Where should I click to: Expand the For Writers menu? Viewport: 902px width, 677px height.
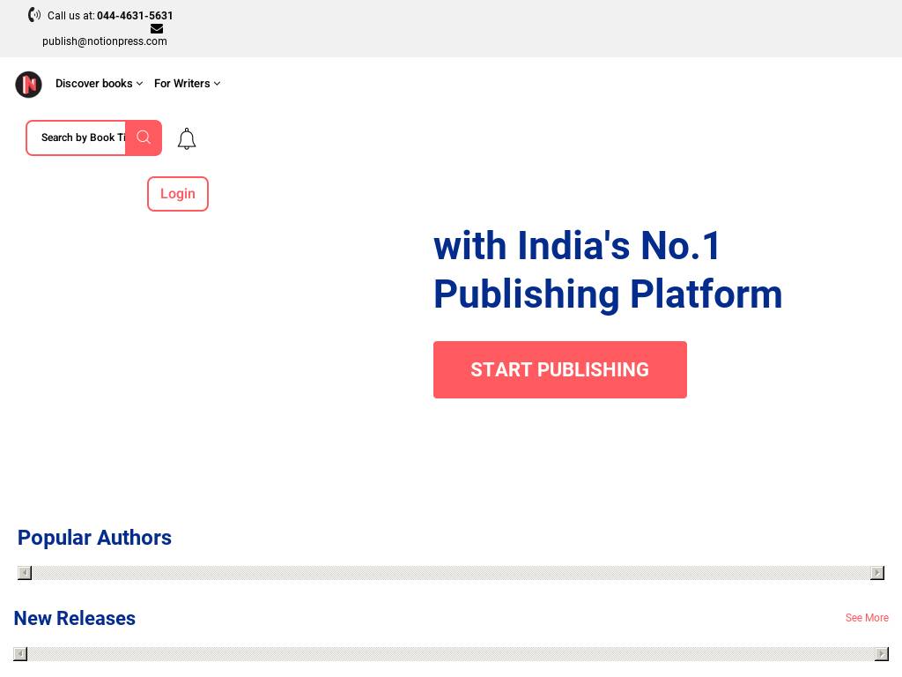point(187,84)
